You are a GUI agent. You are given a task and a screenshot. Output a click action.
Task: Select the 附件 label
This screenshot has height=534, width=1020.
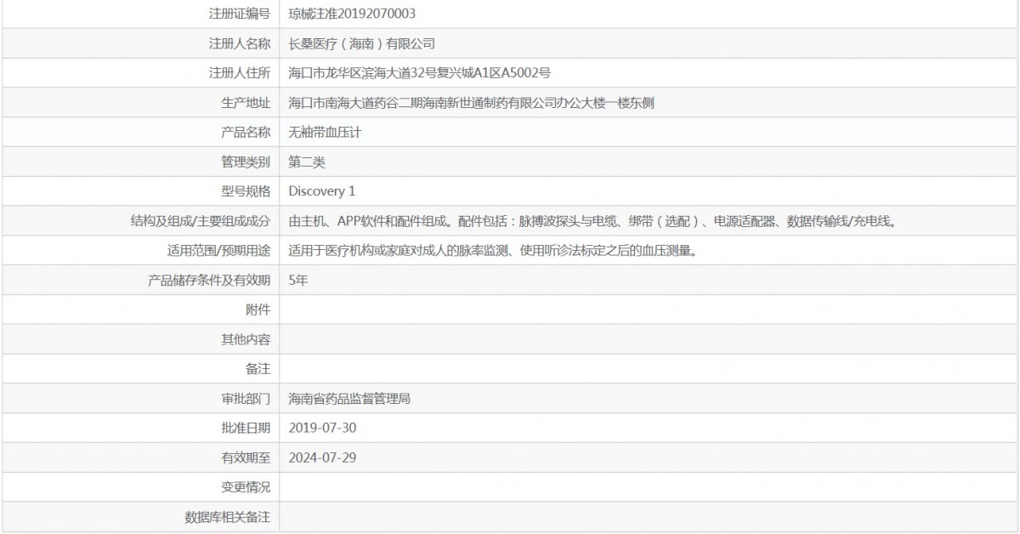(258, 310)
